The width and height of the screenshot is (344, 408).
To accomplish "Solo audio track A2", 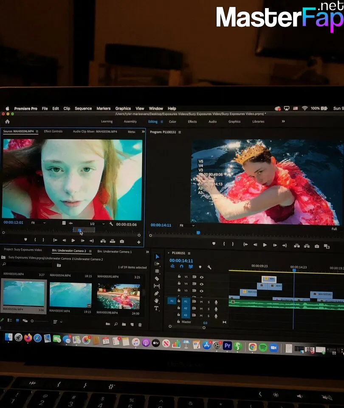I will coord(209,309).
